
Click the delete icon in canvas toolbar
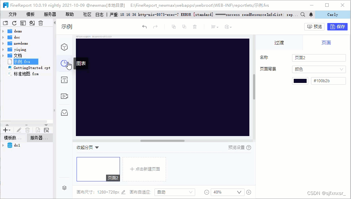[195, 27]
